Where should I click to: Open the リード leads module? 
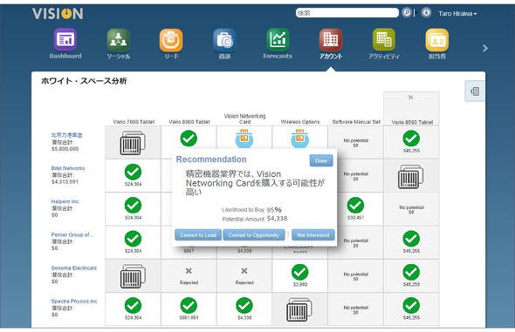coord(171,44)
